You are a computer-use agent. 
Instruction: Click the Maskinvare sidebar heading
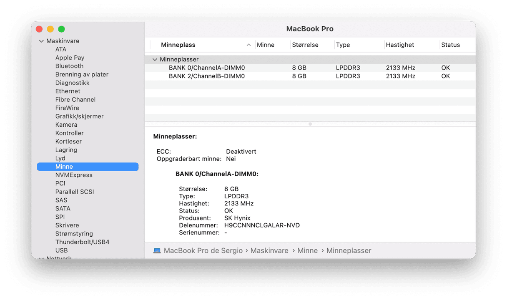click(x=63, y=41)
